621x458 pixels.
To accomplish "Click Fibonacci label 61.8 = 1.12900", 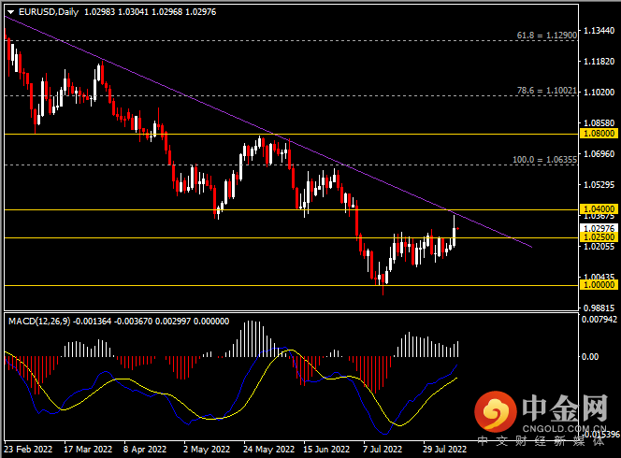I will pos(546,36).
